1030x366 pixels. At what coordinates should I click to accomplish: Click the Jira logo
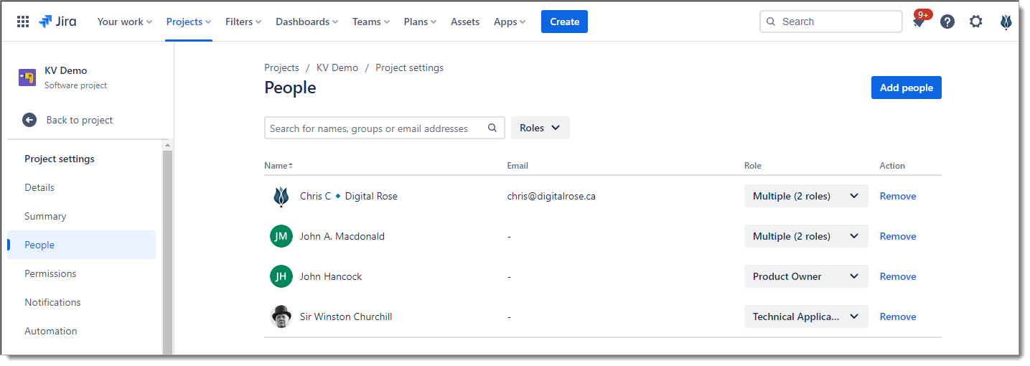[57, 22]
